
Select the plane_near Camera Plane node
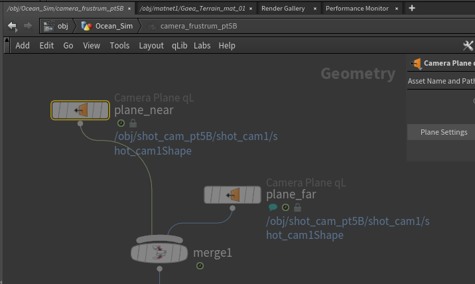point(80,110)
